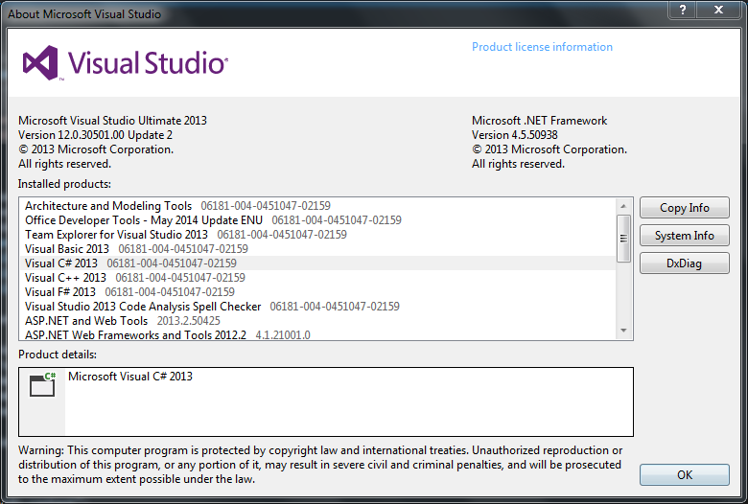
Task: Close the About Microsoft Visual Studio dialog
Action: (x=718, y=10)
